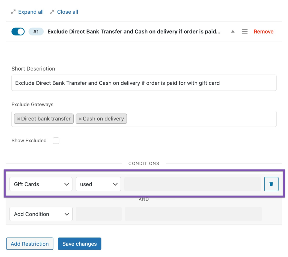Click the Add Restriction button
The height and width of the screenshot is (257, 288).
[x=29, y=244]
